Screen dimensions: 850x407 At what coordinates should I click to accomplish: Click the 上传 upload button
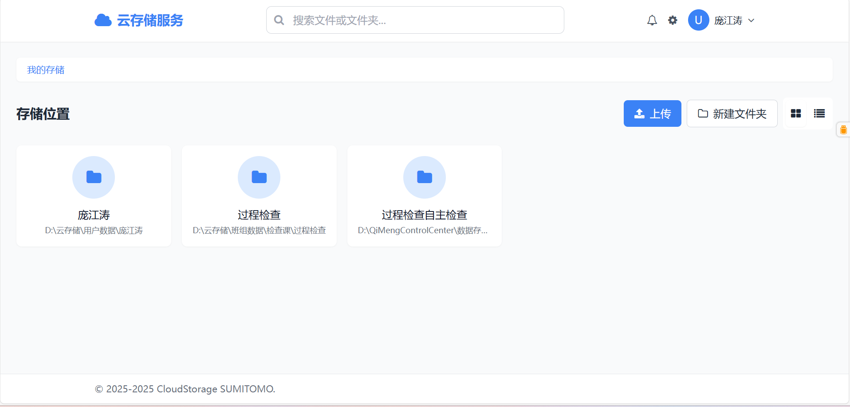pos(652,114)
